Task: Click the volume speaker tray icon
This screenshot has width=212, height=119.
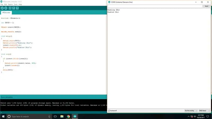Action: 195,116
